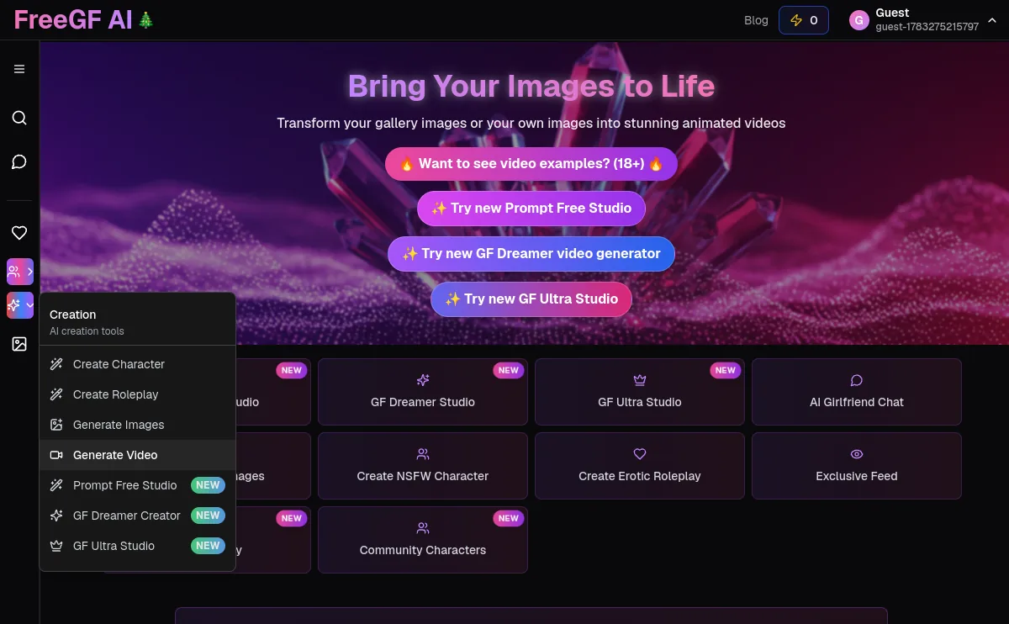Open the image gallery sidebar icon

pyautogui.click(x=19, y=344)
